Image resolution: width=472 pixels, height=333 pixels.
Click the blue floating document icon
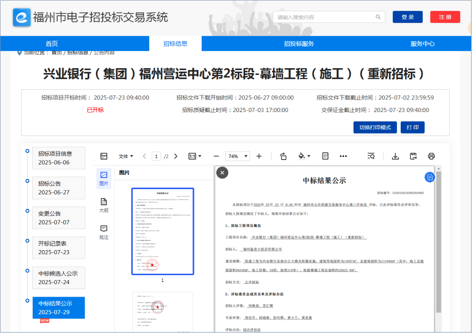click(430, 177)
